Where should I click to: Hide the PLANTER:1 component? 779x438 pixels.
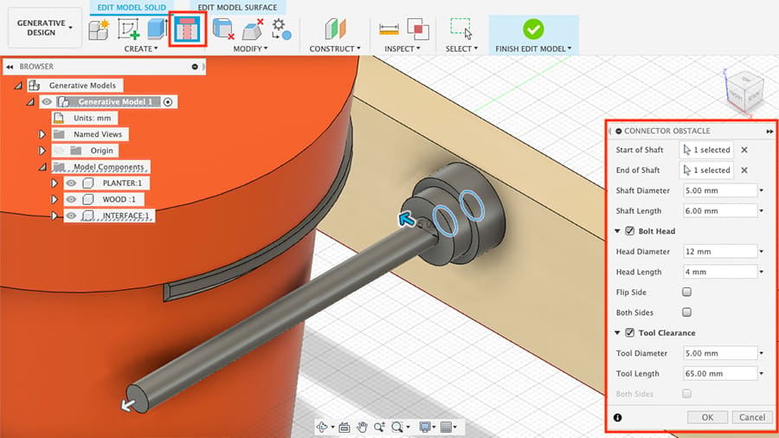click(71, 184)
